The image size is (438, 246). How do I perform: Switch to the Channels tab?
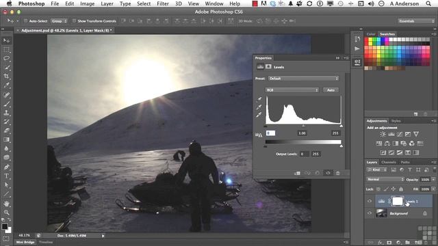pyautogui.click(x=389, y=162)
